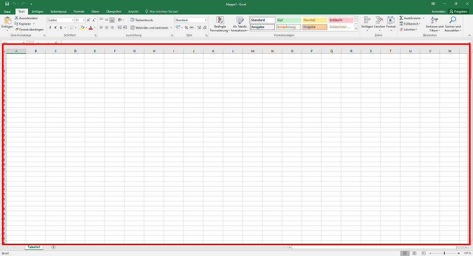
Task: Toggle Textumbruch wrap text
Action: coord(141,20)
